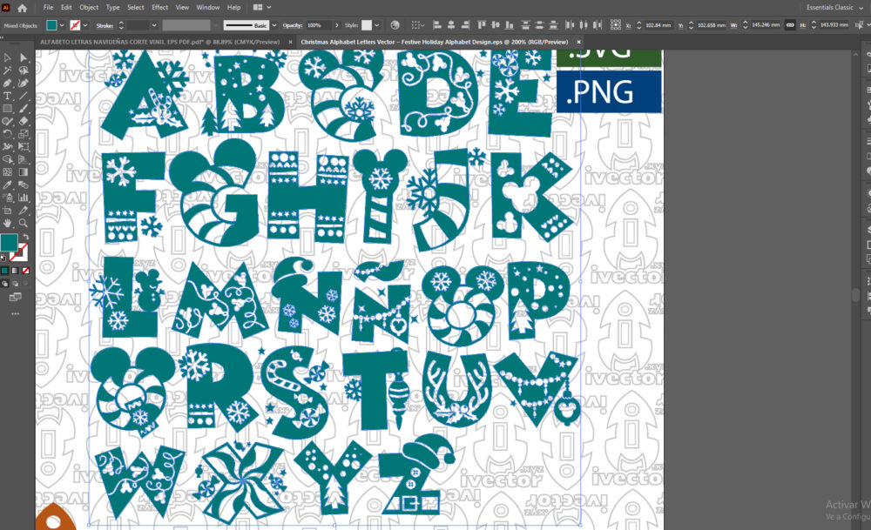Select the Shape Builder tool
Viewport: 871px width, 530px height.
pyautogui.click(x=7, y=159)
